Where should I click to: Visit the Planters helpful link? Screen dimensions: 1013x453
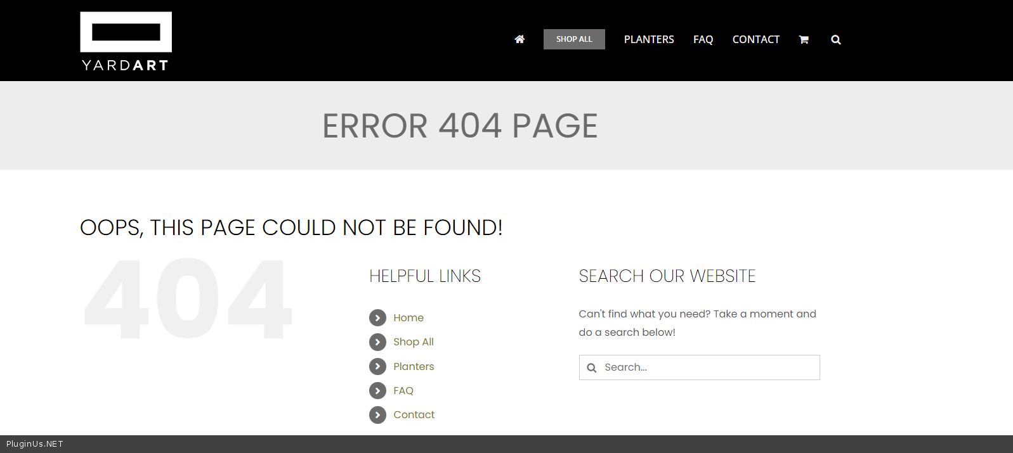(414, 366)
